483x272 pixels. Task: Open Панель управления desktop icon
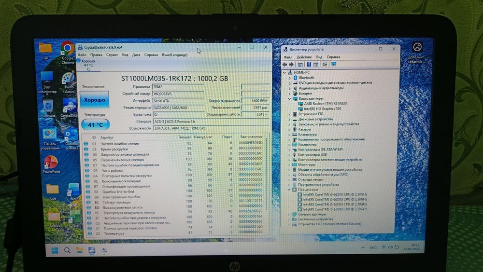tap(50, 139)
